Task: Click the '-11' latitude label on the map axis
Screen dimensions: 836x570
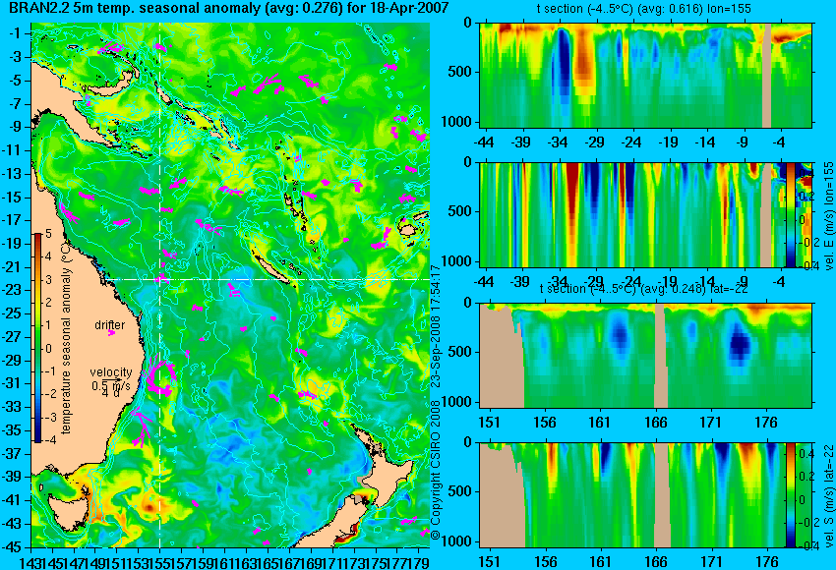Action: [x=13, y=150]
